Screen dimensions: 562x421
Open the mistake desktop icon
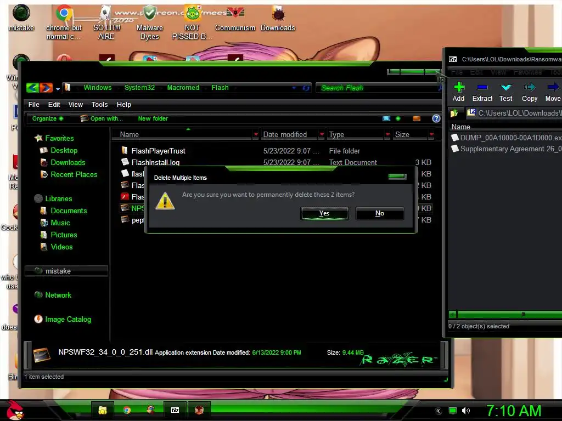[x=21, y=18]
